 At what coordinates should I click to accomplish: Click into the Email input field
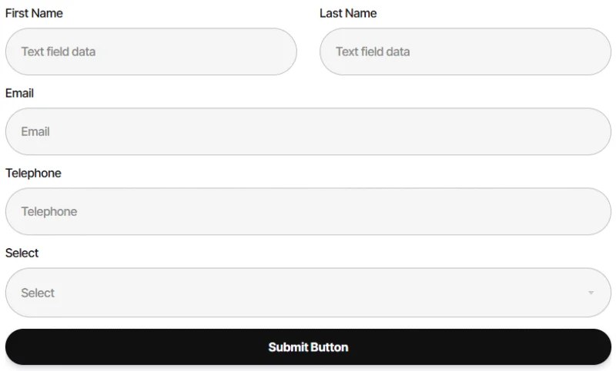click(308, 131)
